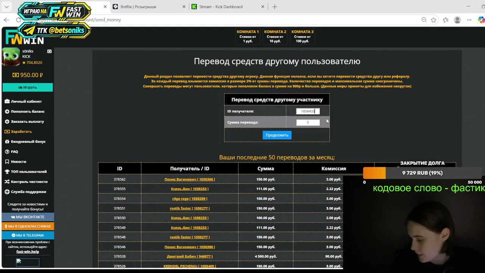Open a new browser tab with plus

tap(275, 7)
